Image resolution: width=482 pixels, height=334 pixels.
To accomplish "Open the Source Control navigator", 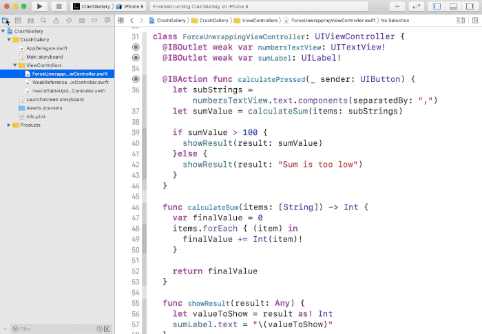I will (x=18, y=21).
